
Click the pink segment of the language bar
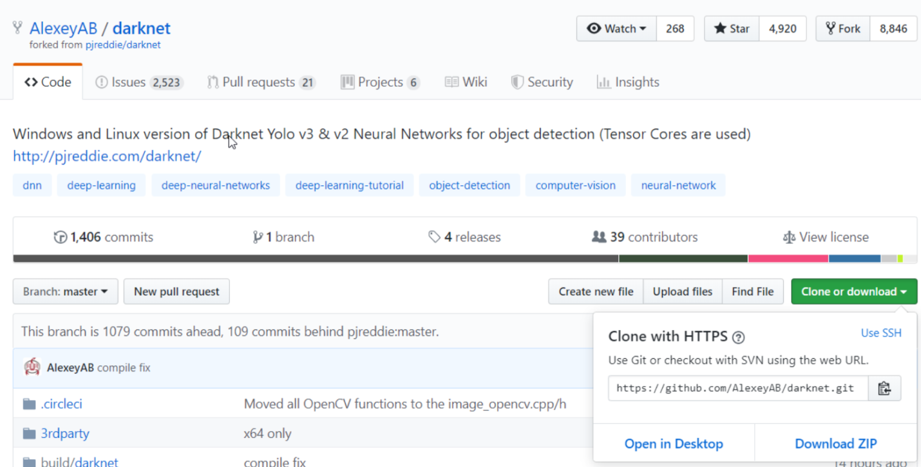click(788, 259)
